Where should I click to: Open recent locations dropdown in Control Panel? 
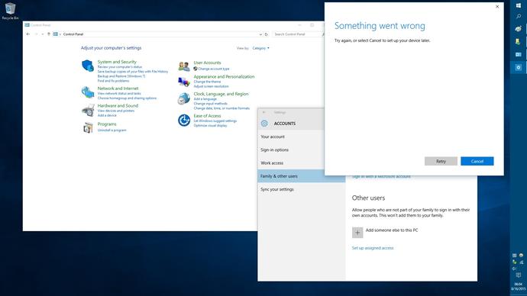[x=42, y=34]
